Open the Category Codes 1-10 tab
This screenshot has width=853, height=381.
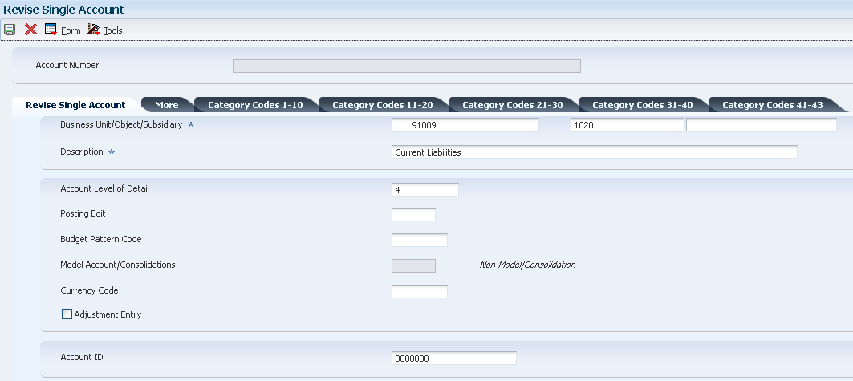point(255,105)
